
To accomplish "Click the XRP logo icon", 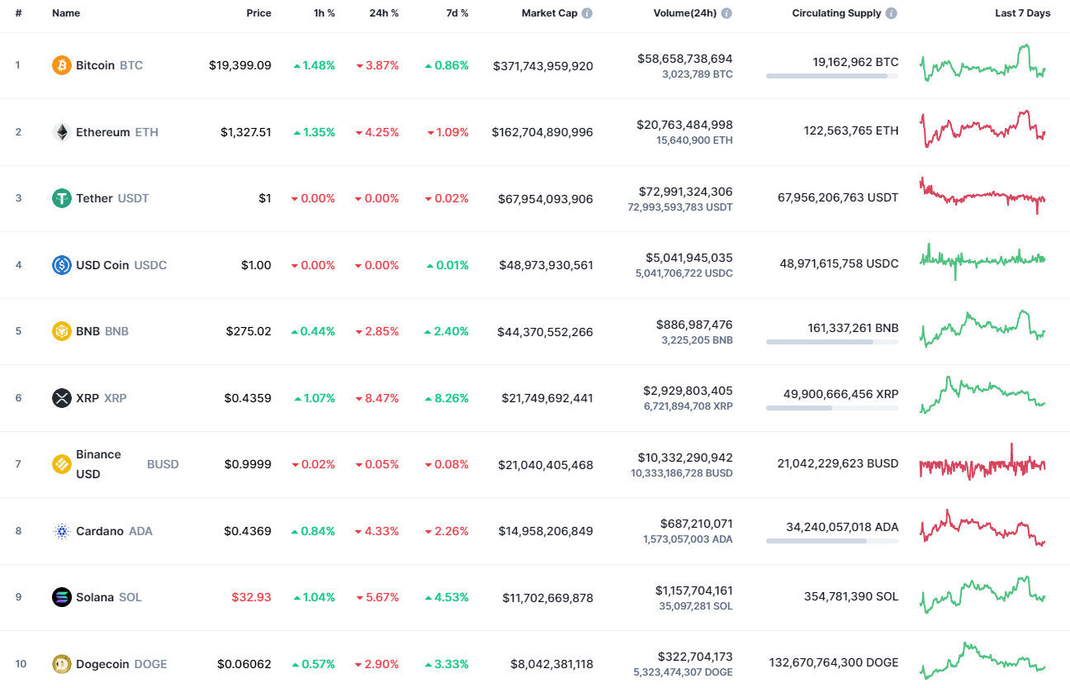I will [x=62, y=398].
